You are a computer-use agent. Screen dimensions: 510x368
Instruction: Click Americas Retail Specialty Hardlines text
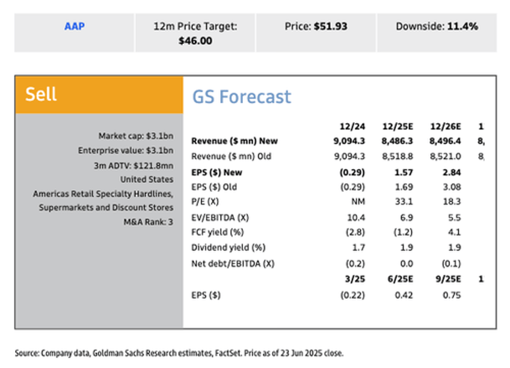click(x=103, y=194)
